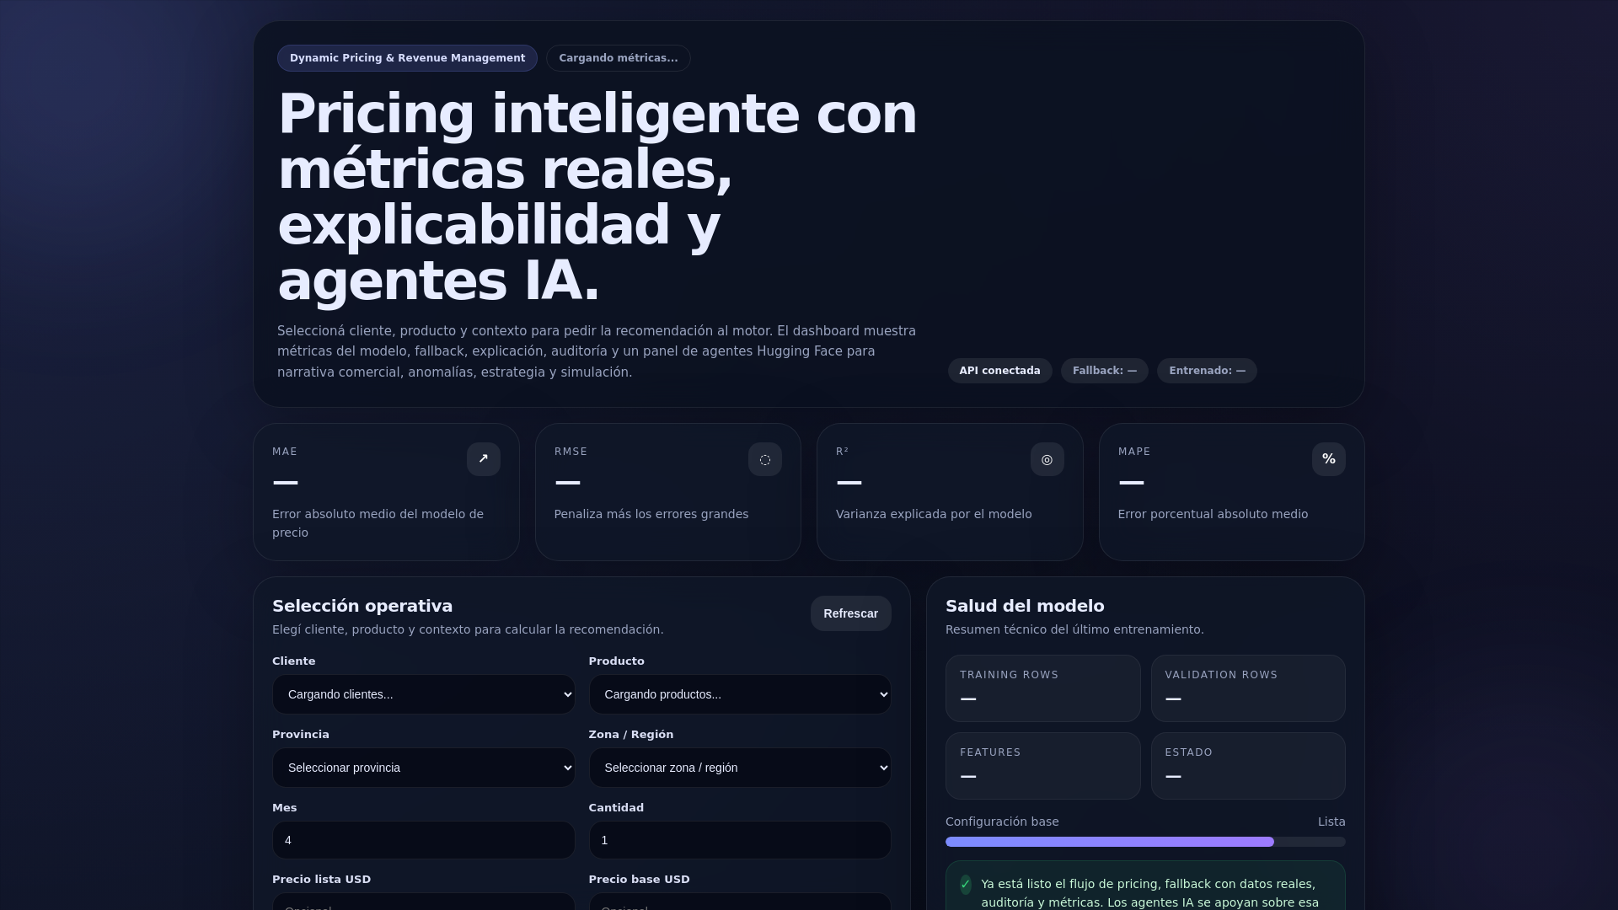This screenshot has height=910, width=1618.
Task: Click the Estado stat card
Action: point(1247,765)
